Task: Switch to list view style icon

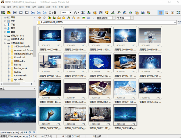Action: [x=93, y=18]
